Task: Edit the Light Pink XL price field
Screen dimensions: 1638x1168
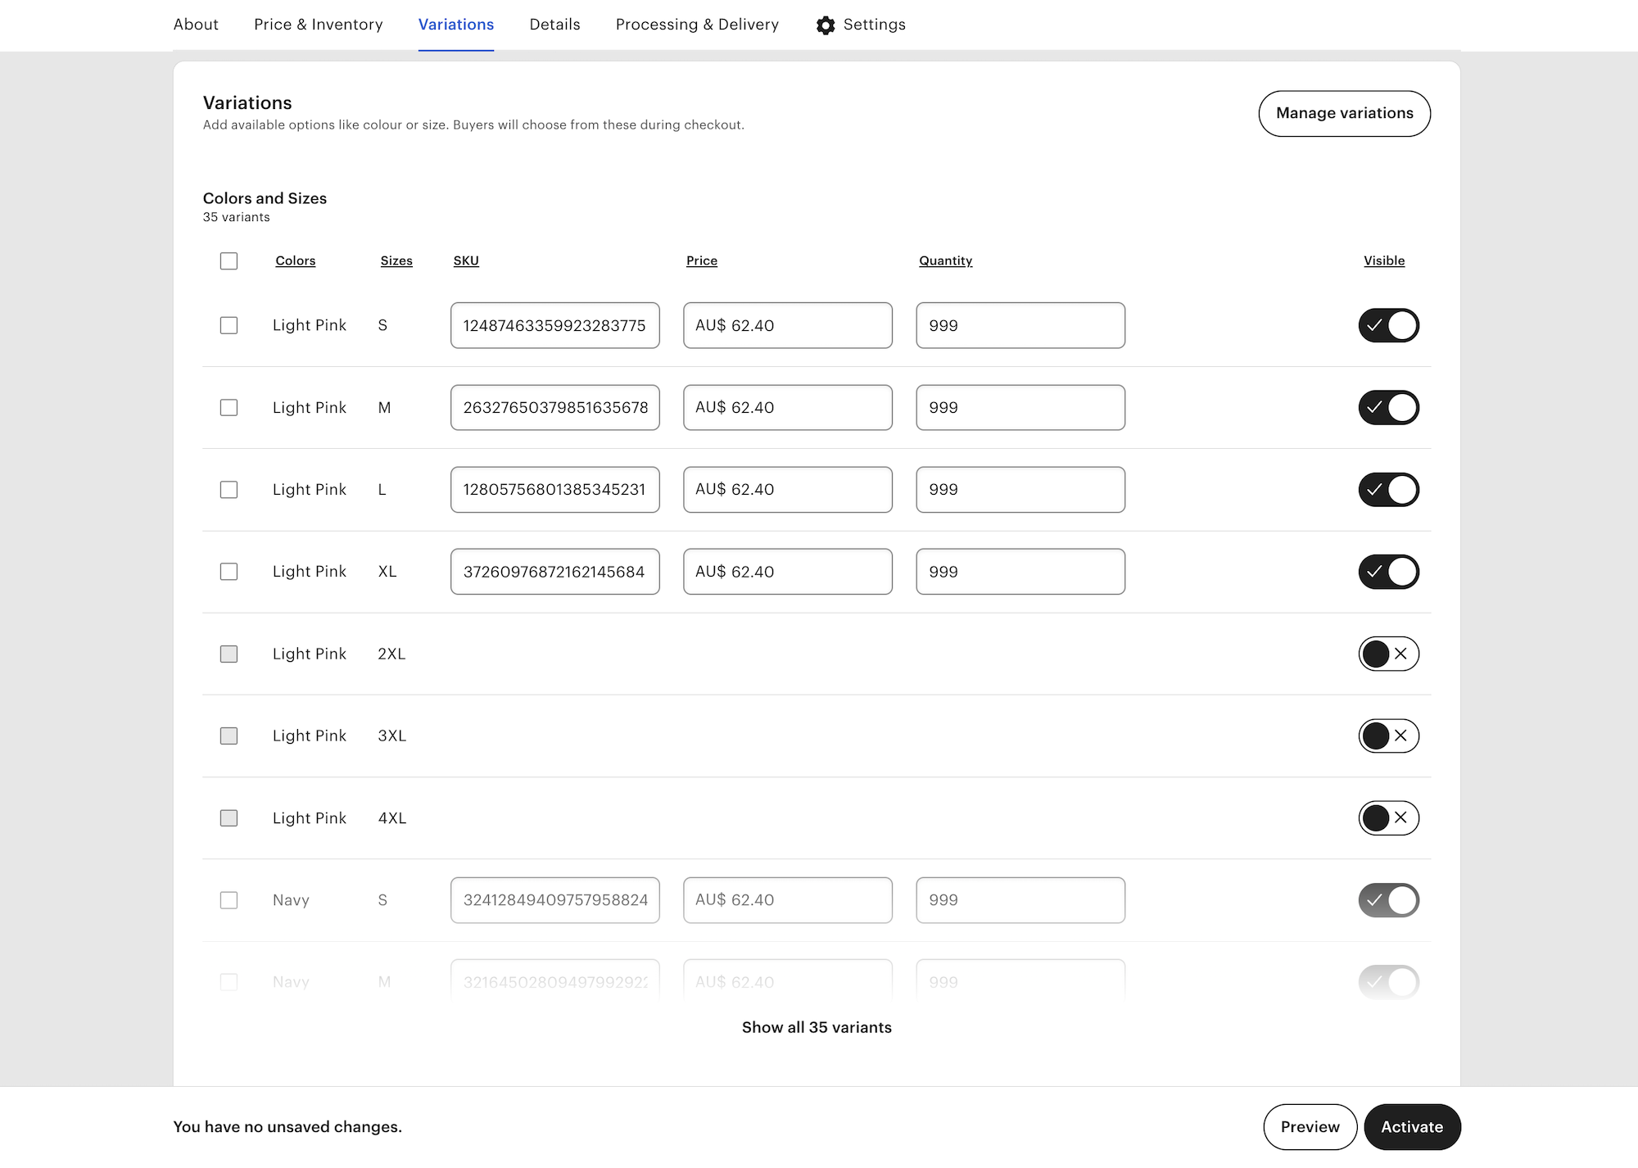Action: point(787,571)
